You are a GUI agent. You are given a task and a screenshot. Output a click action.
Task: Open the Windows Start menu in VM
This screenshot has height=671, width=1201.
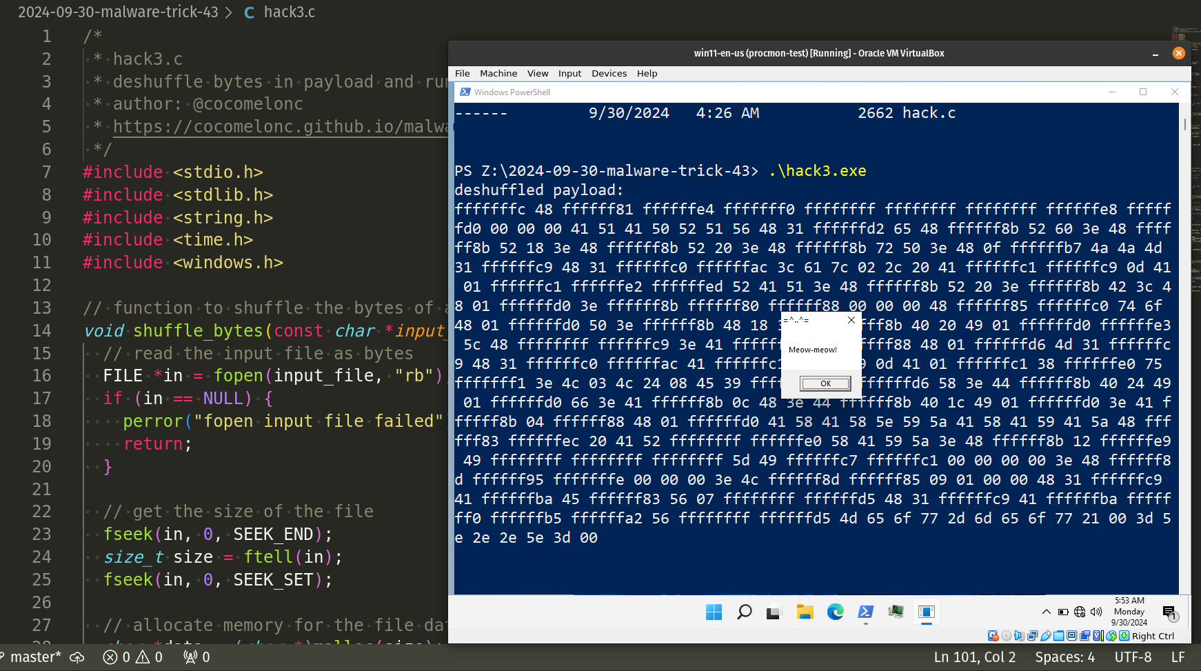coord(714,612)
